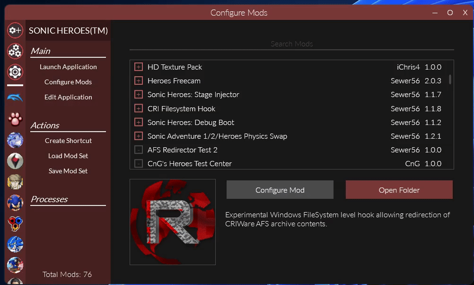Viewport: 474px width, 285px height.
Task: Disable the HD Texture Pack mod checkbox
Action: pos(139,67)
